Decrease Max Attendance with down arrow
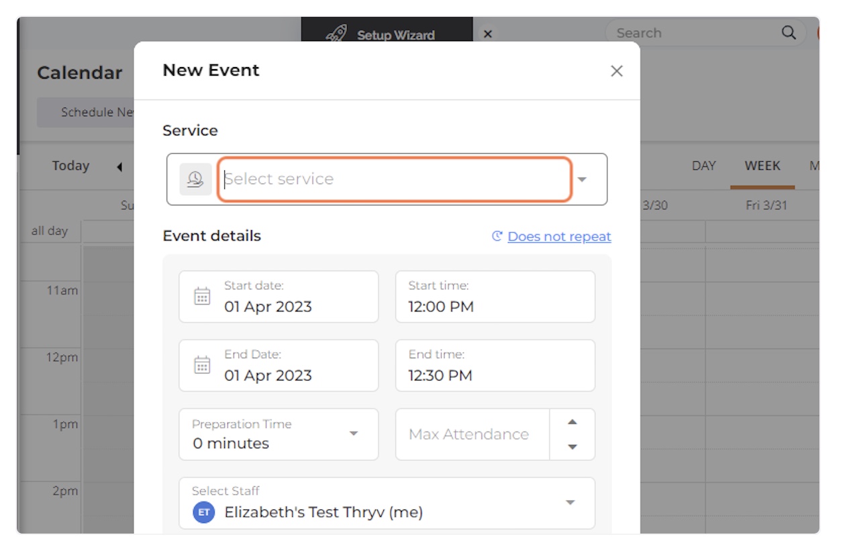 pyautogui.click(x=572, y=447)
